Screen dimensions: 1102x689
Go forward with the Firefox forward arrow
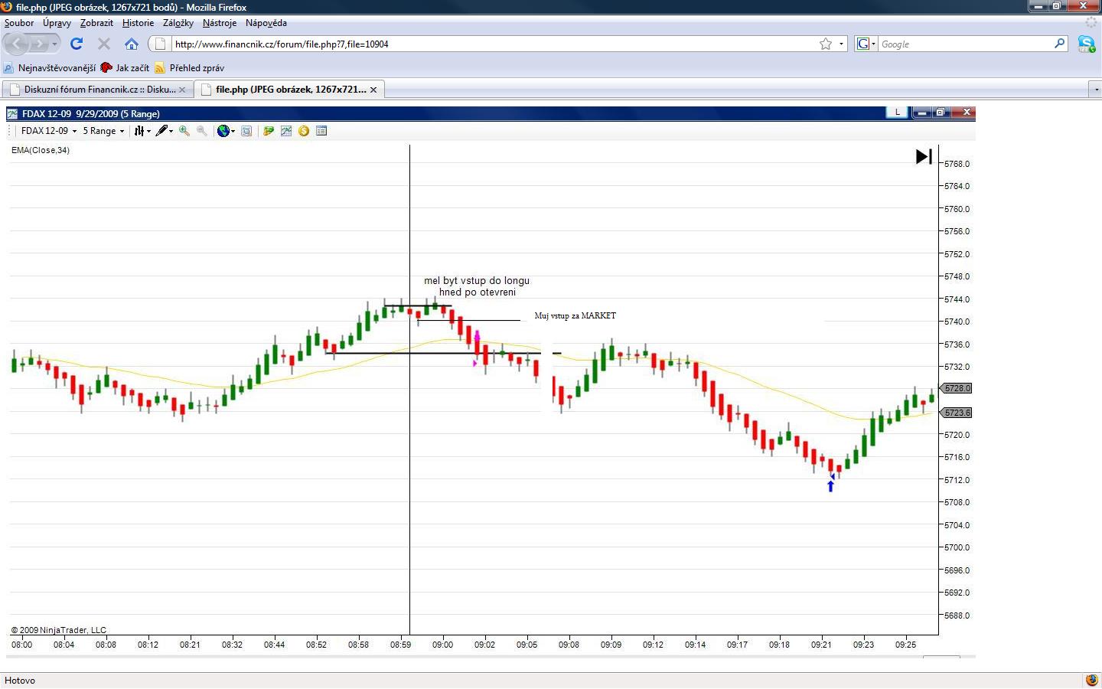40,44
